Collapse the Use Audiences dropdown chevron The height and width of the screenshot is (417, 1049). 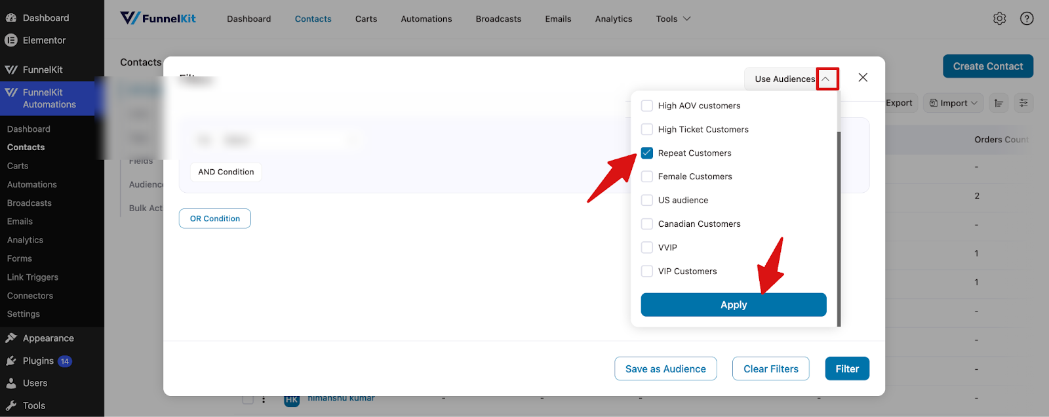(x=826, y=79)
